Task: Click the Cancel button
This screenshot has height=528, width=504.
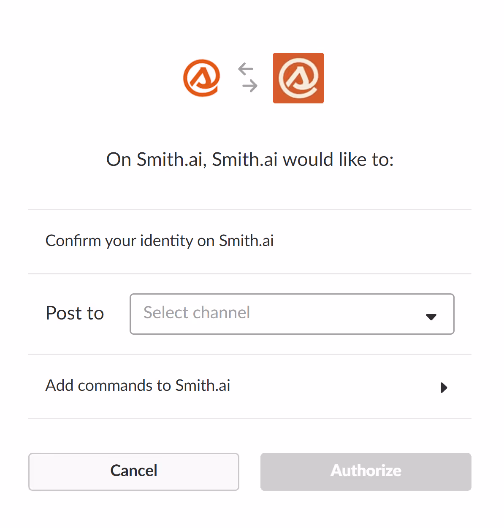Action: (x=133, y=471)
